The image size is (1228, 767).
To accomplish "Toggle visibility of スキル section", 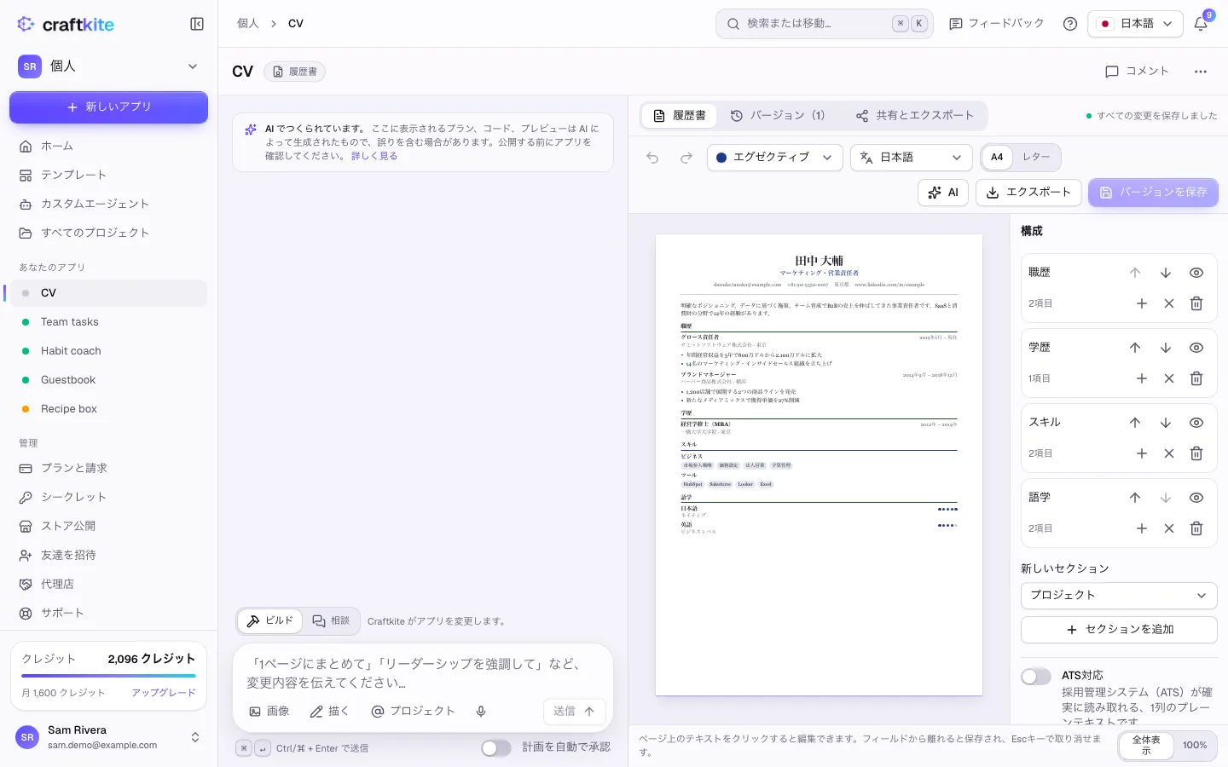I will click(1196, 423).
